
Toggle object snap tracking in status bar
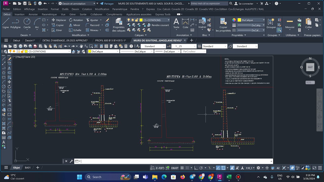tap(218, 168)
